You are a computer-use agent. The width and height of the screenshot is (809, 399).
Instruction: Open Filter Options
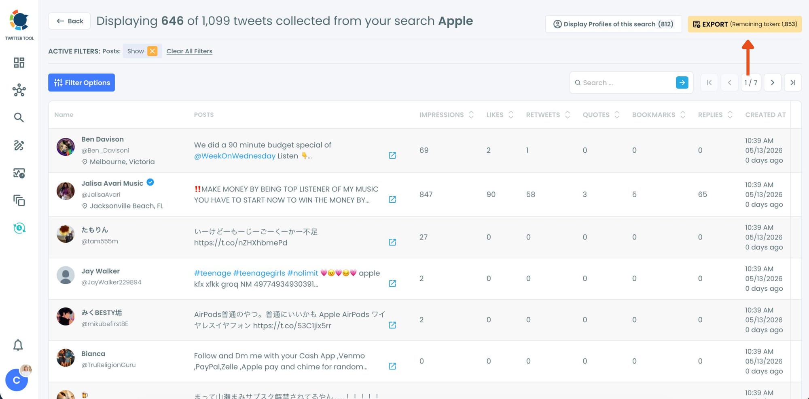pos(81,82)
